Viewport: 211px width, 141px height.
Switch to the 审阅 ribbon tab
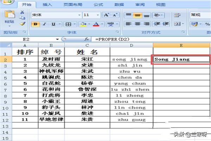[140, 5]
